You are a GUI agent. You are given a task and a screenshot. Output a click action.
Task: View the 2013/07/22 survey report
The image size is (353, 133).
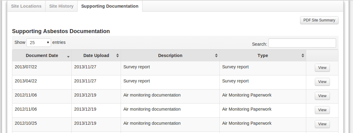(322, 68)
